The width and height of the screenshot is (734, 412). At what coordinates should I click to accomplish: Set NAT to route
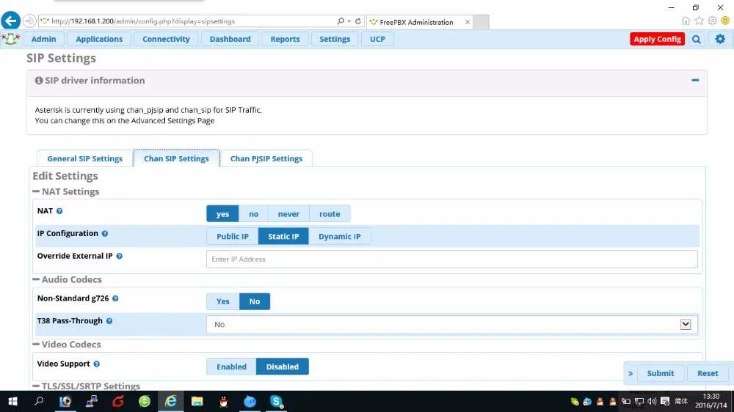(330, 214)
